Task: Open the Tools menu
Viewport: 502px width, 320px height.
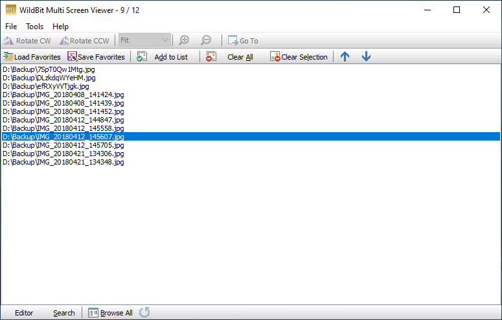Action: [34, 27]
